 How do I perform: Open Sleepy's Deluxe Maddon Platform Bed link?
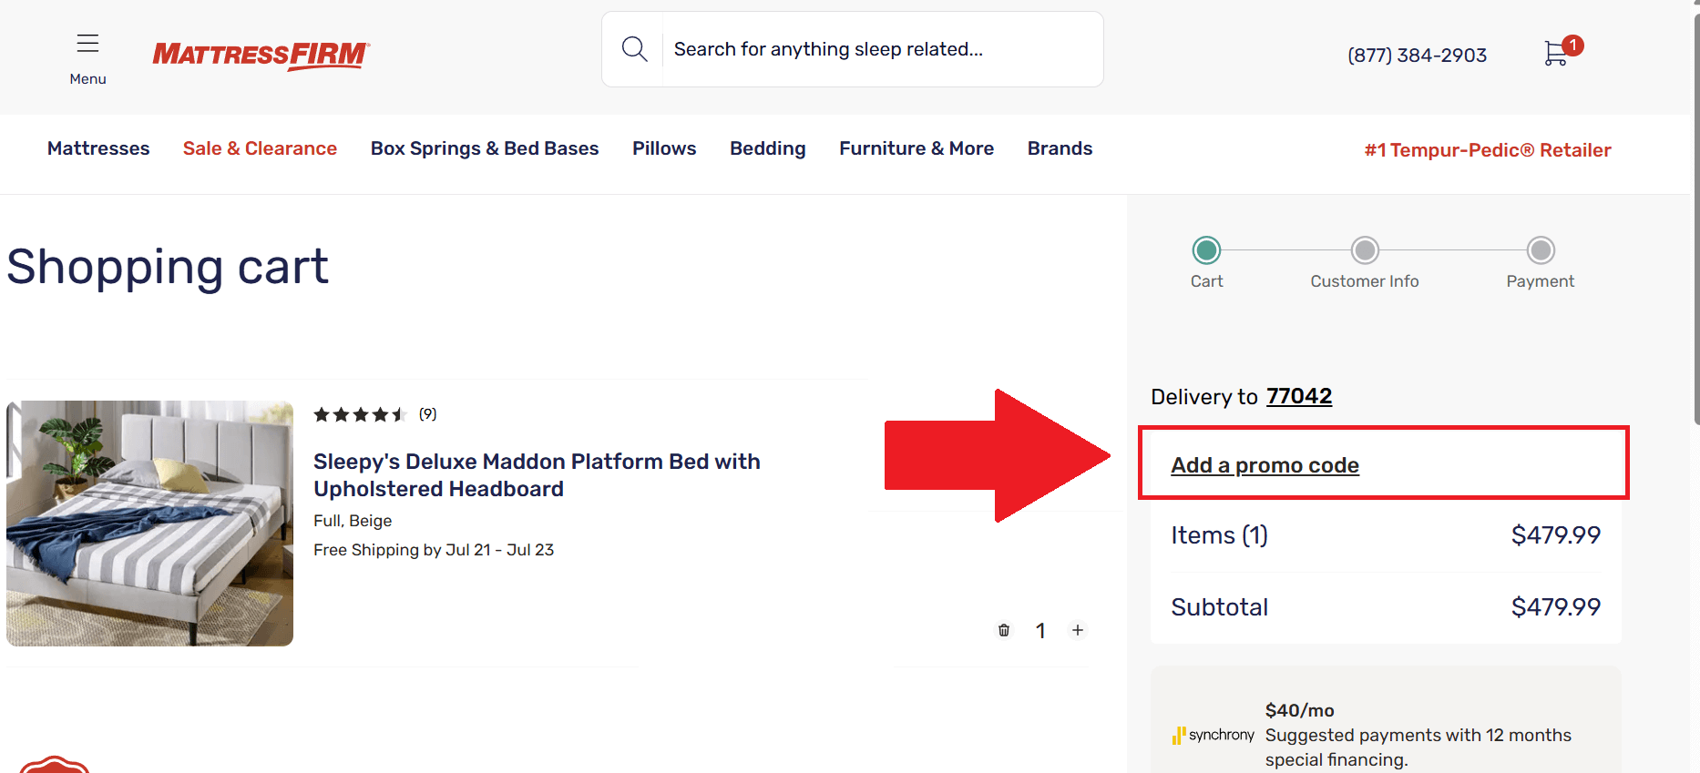click(x=537, y=475)
